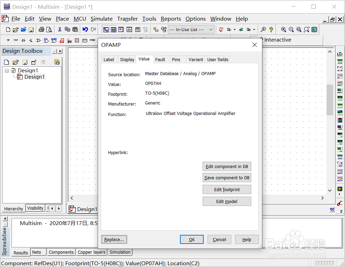Toggle the Design1 checkbox in tree

pyautogui.click(x=13, y=70)
